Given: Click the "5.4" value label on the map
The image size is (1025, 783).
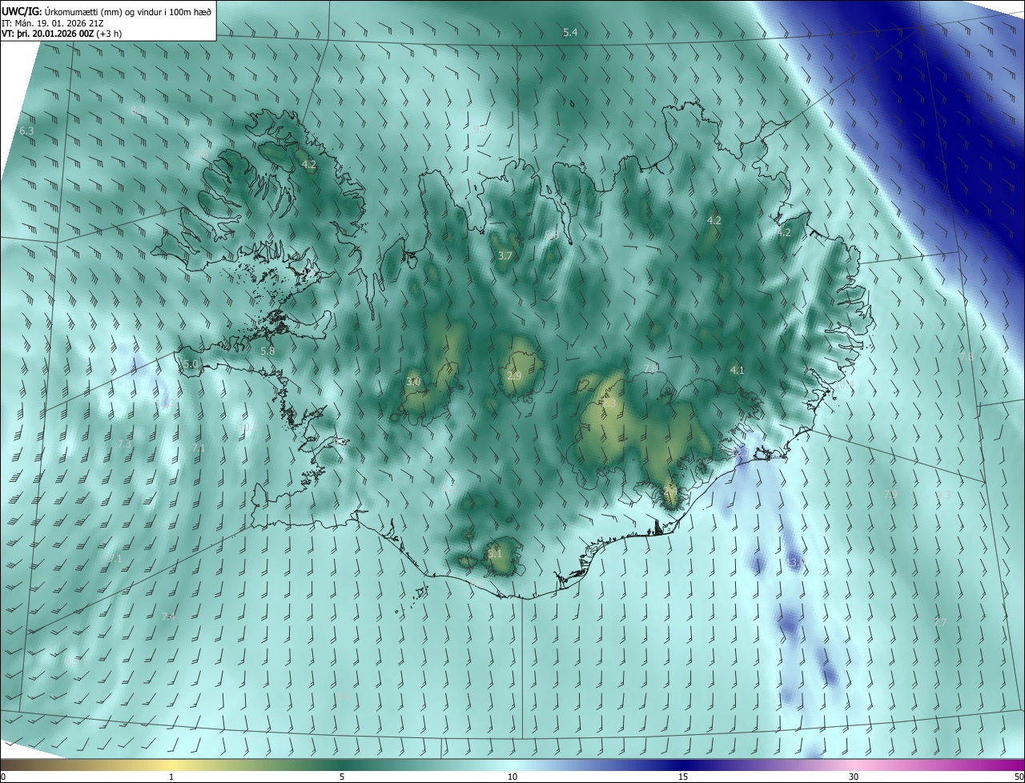Looking at the screenshot, I should pos(570,32).
